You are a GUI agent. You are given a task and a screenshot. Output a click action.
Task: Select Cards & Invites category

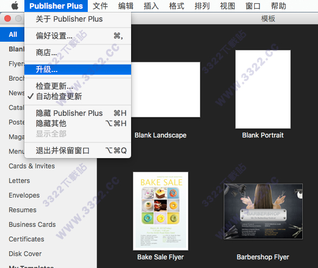click(32, 166)
